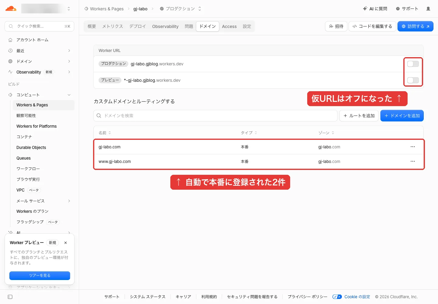Click the Observability pulse icon in sidebar
The image size is (438, 304).
pos(10,72)
